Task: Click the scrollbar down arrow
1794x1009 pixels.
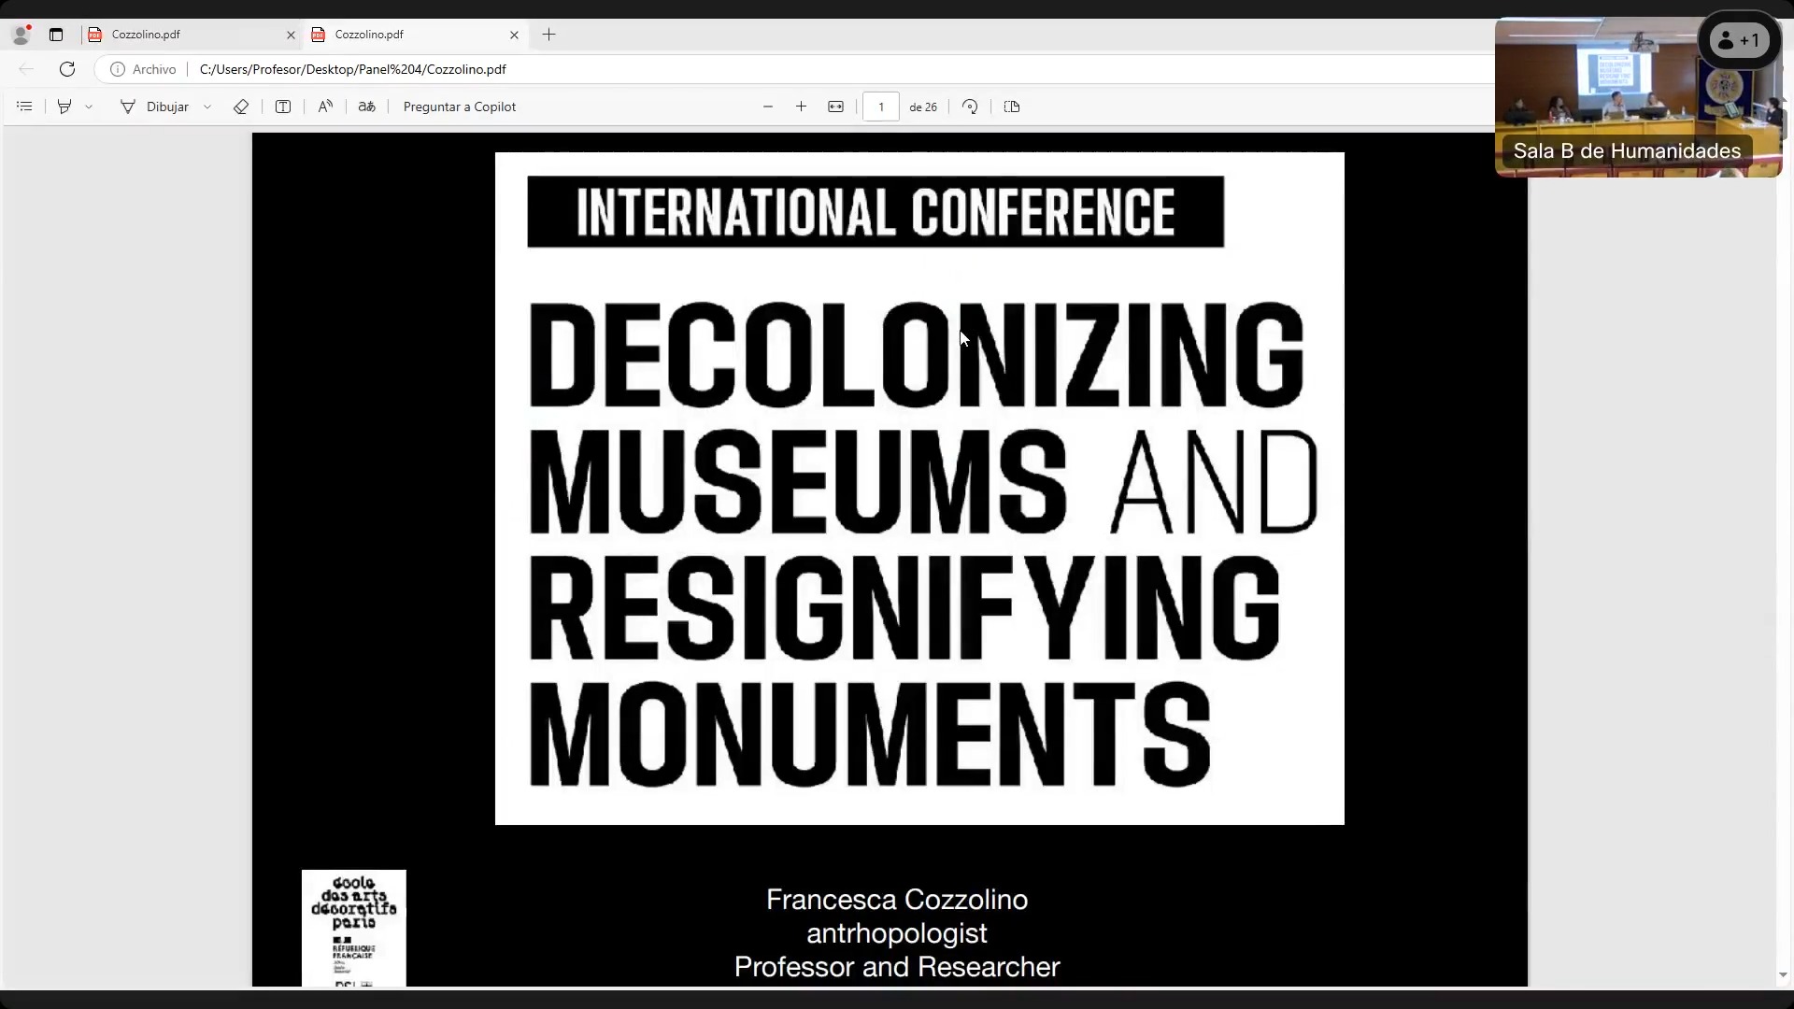Action: 1783,975
